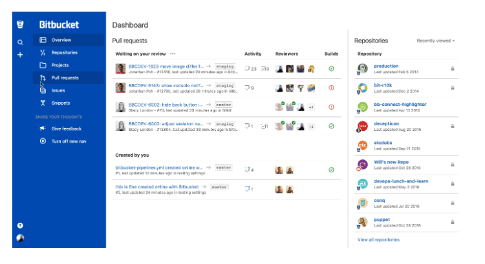Open BBCDEV-1623 move image differ pull request

pos(166,66)
